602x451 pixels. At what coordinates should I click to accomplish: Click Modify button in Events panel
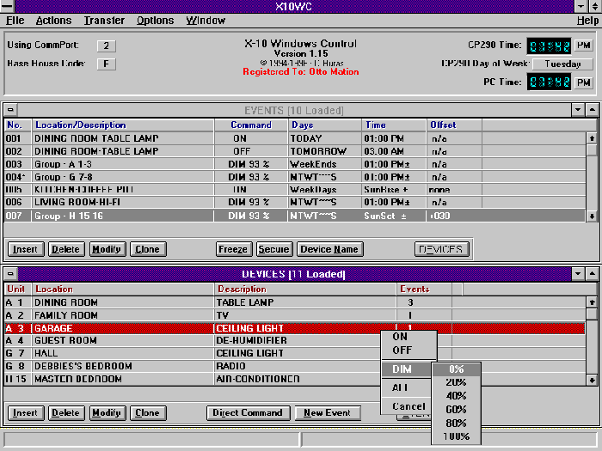pyautogui.click(x=107, y=249)
